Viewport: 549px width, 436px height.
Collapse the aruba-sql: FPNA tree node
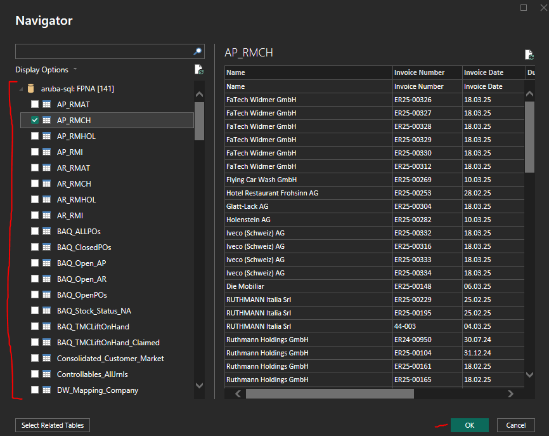click(x=21, y=89)
